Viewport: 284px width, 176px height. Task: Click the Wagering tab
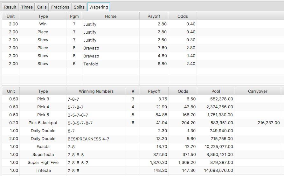click(99, 7)
